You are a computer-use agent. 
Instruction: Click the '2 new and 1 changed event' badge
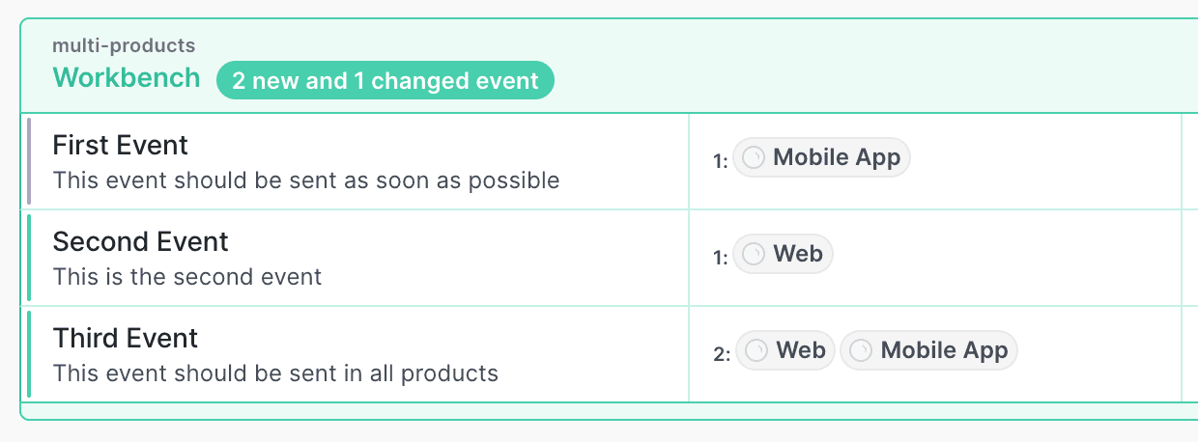[x=385, y=81]
